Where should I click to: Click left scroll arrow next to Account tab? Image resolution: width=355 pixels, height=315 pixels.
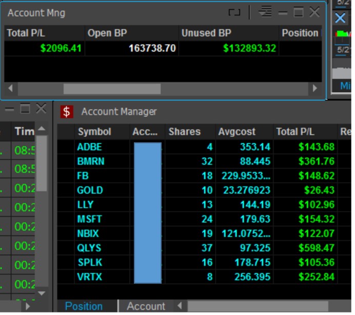[x=180, y=306]
